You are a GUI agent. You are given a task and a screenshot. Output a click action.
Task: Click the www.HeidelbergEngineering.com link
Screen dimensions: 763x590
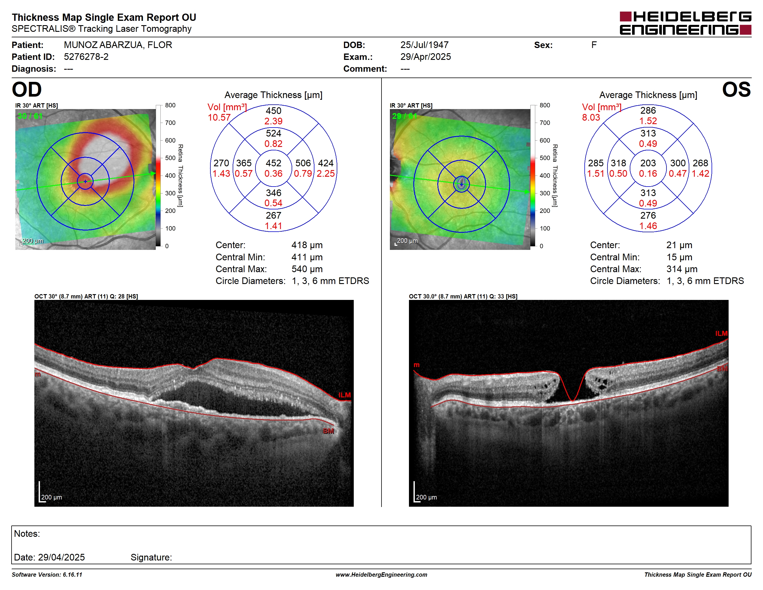click(381, 575)
